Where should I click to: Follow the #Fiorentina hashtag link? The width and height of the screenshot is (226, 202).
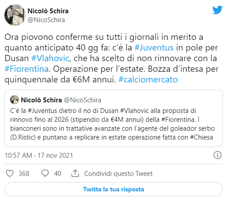click(27, 69)
